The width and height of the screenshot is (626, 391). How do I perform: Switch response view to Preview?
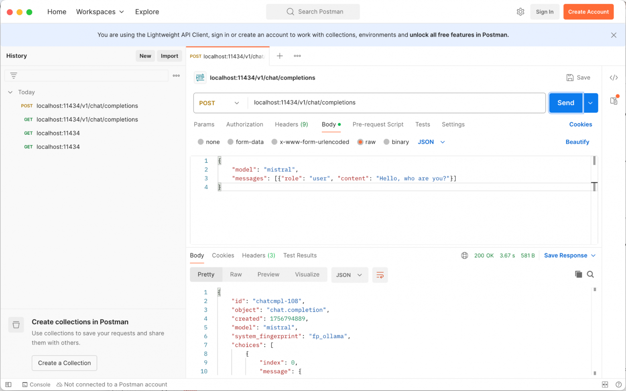(x=268, y=275)
